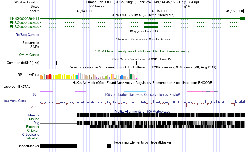Click the SNPs track label
Viewport: 245px width, 152px height.
pyautogui.click(x=35, y=47)
